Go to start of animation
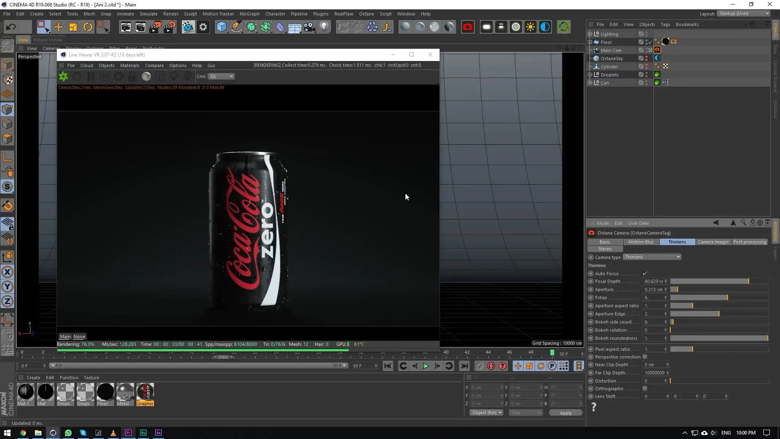 point(388,366)
